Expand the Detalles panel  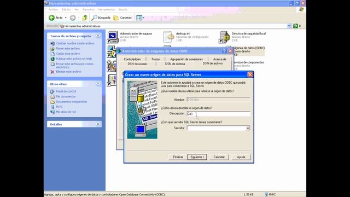pos(98,124)
